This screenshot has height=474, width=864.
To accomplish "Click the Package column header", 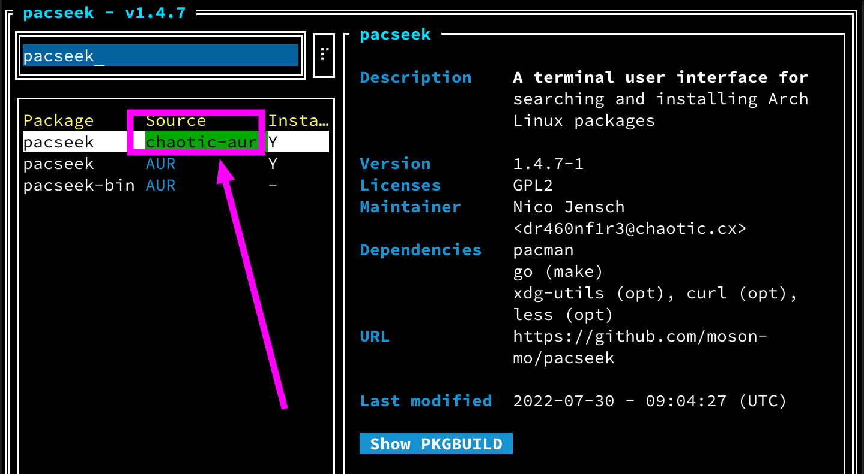I will click(59, 120).
